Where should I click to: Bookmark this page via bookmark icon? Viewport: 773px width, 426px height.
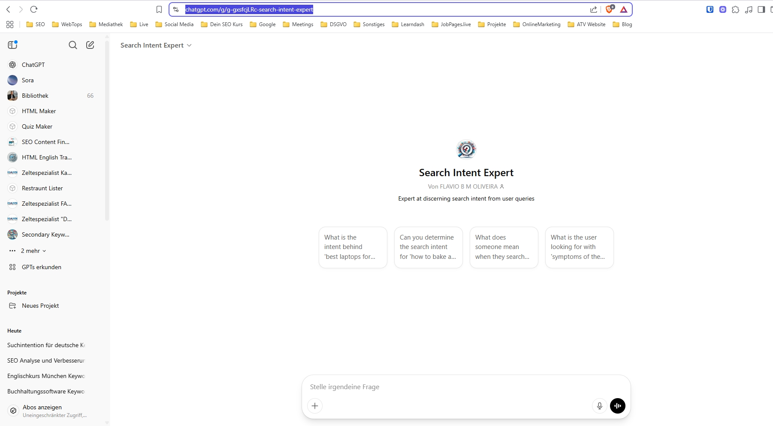(159, 9)
